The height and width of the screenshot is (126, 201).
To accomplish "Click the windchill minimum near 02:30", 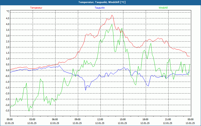I will [29, 111].
